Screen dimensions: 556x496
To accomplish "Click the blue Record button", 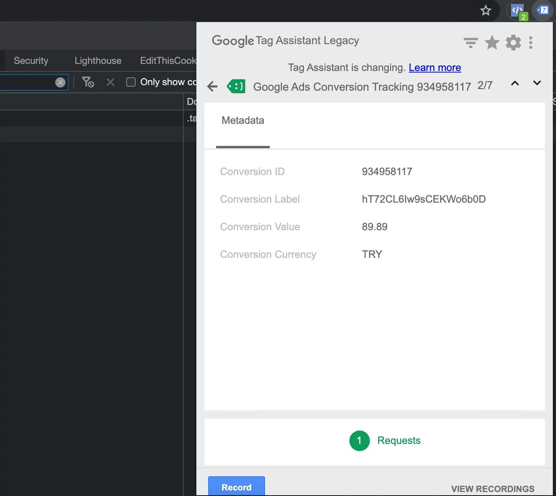I will pyautogui.click(x=237, y=487).
